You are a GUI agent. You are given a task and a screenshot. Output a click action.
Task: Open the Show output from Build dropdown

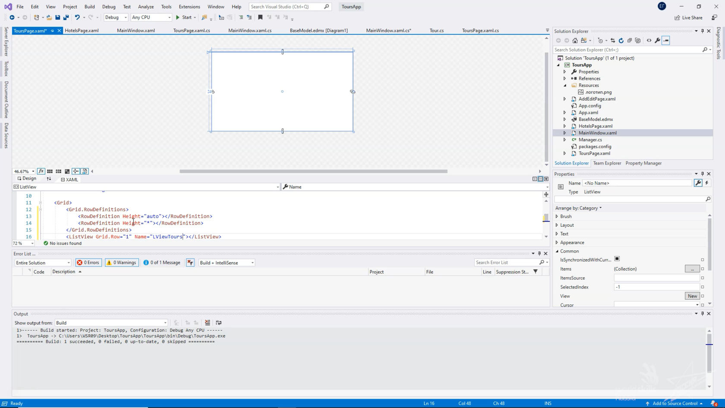(x=111, y=323)
